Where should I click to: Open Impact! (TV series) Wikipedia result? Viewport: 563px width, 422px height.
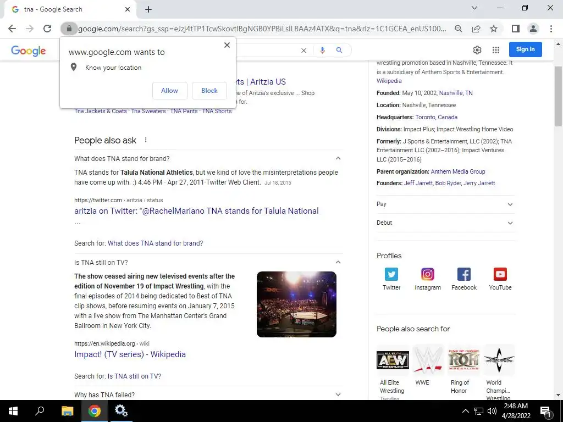point(130,354)
